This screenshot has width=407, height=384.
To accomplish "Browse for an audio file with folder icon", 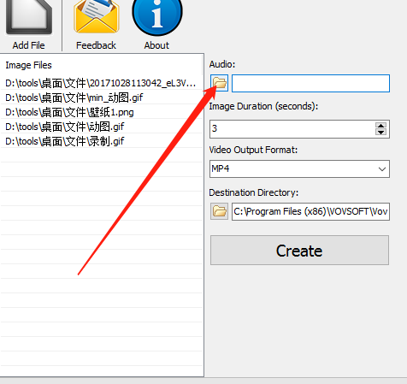I will point(219,83).
